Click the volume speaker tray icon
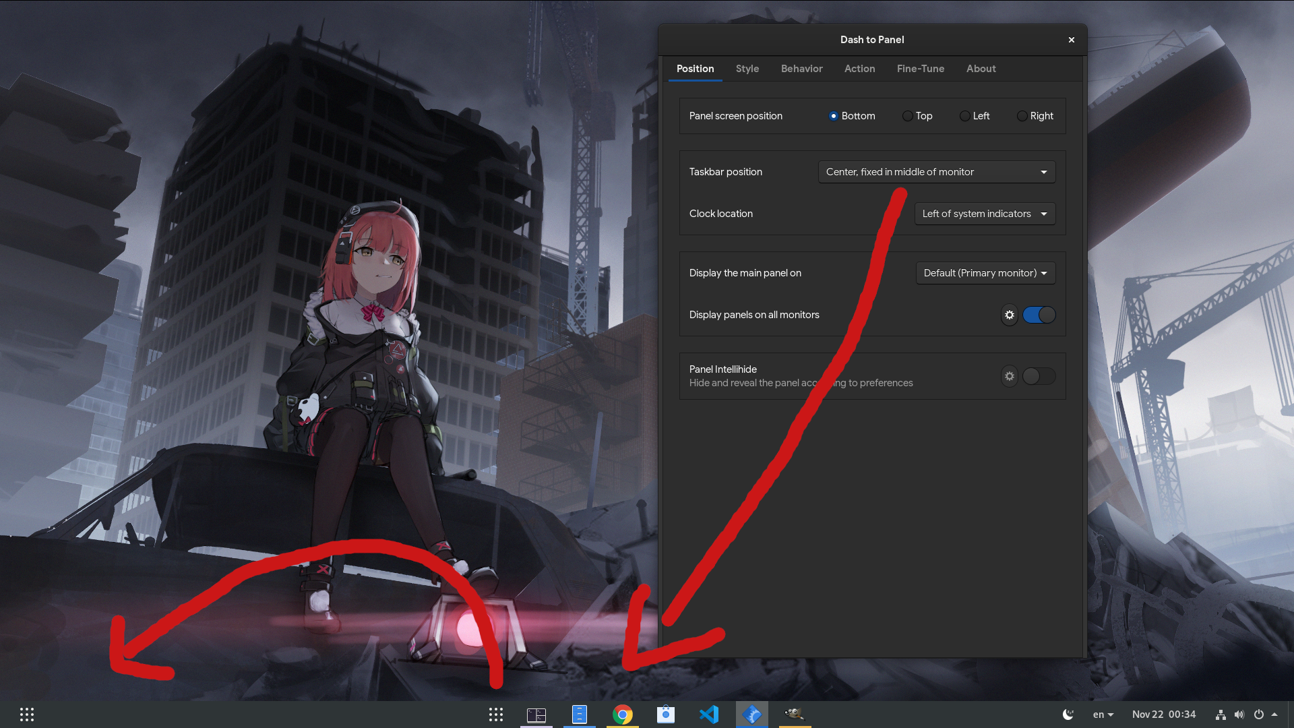 click(x=1239, y=715)
